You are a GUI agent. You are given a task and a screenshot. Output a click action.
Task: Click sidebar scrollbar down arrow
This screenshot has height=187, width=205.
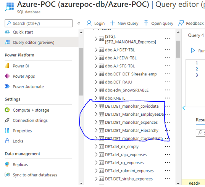click(x=81, y=183)
